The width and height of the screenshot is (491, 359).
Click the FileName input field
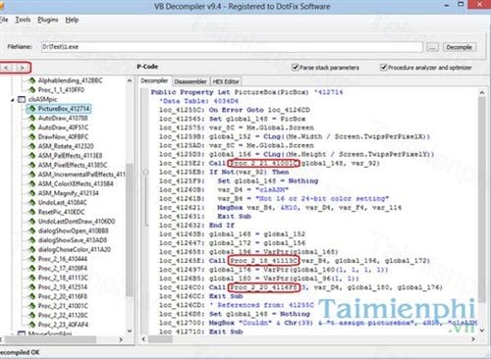point(232,47)
